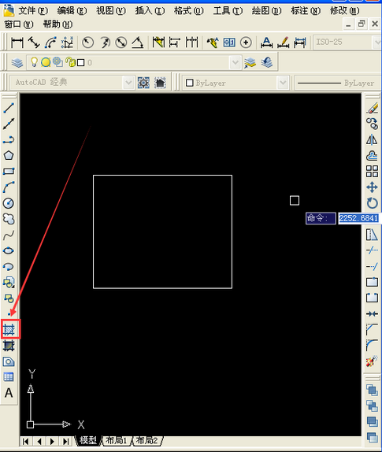
Task: Select the Construction Line tool
Action: (x=9, y=124)
